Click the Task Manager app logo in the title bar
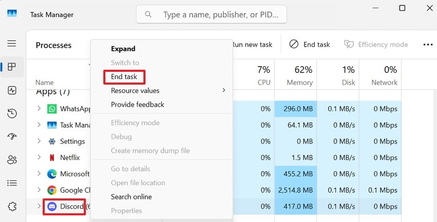Viewport: 437px width, 222px height. click(x=12, y=13)
